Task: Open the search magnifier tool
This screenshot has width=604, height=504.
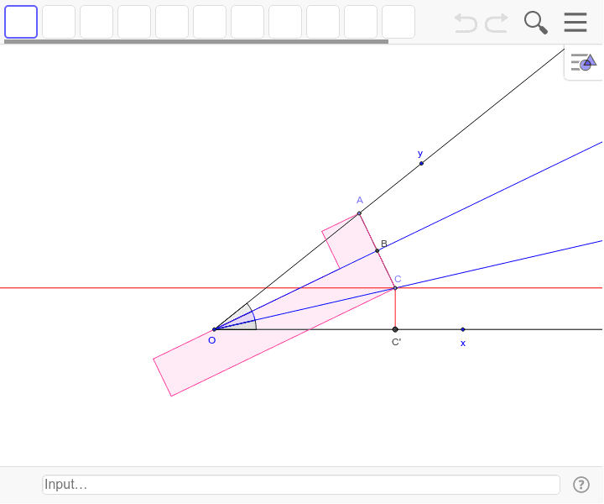Action: (x=536, y=23)
